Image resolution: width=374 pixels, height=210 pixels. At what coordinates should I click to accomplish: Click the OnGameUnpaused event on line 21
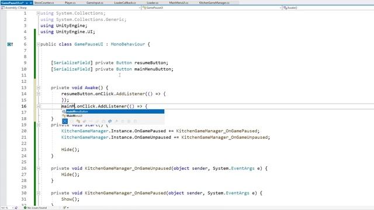[153, 138]
